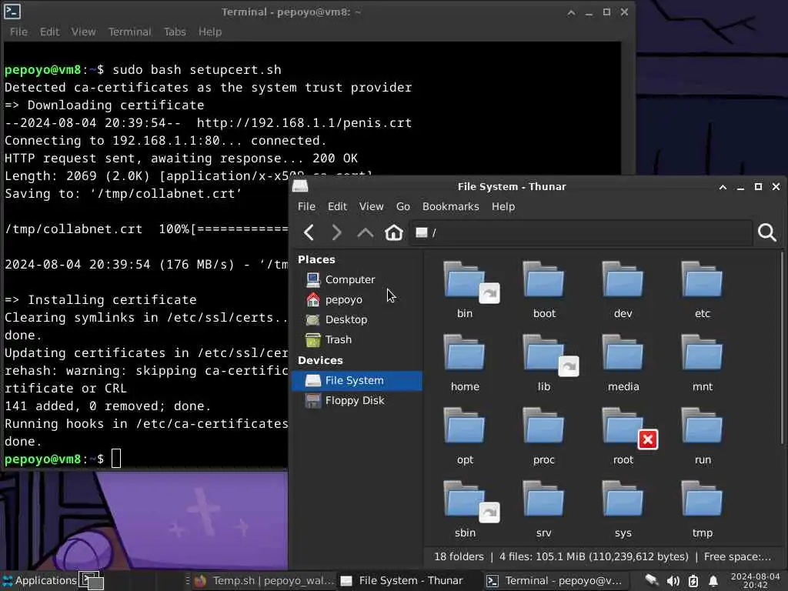The image size is (788, 591).
Task: Switch to Terminal taskbar button
Action: pos(554,580)
